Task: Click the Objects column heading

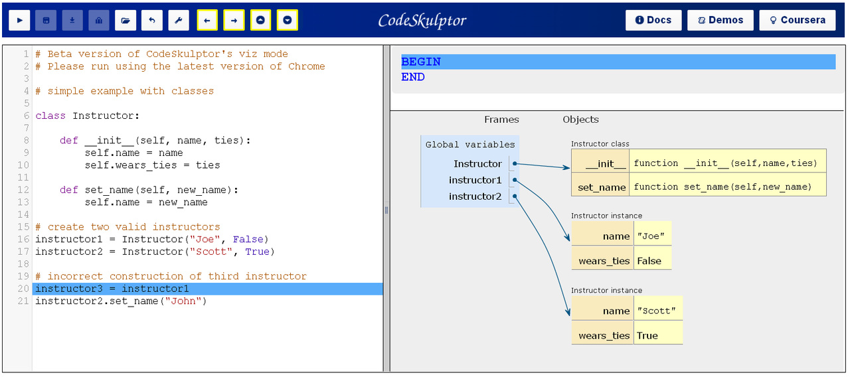Action: coord(580,119)
